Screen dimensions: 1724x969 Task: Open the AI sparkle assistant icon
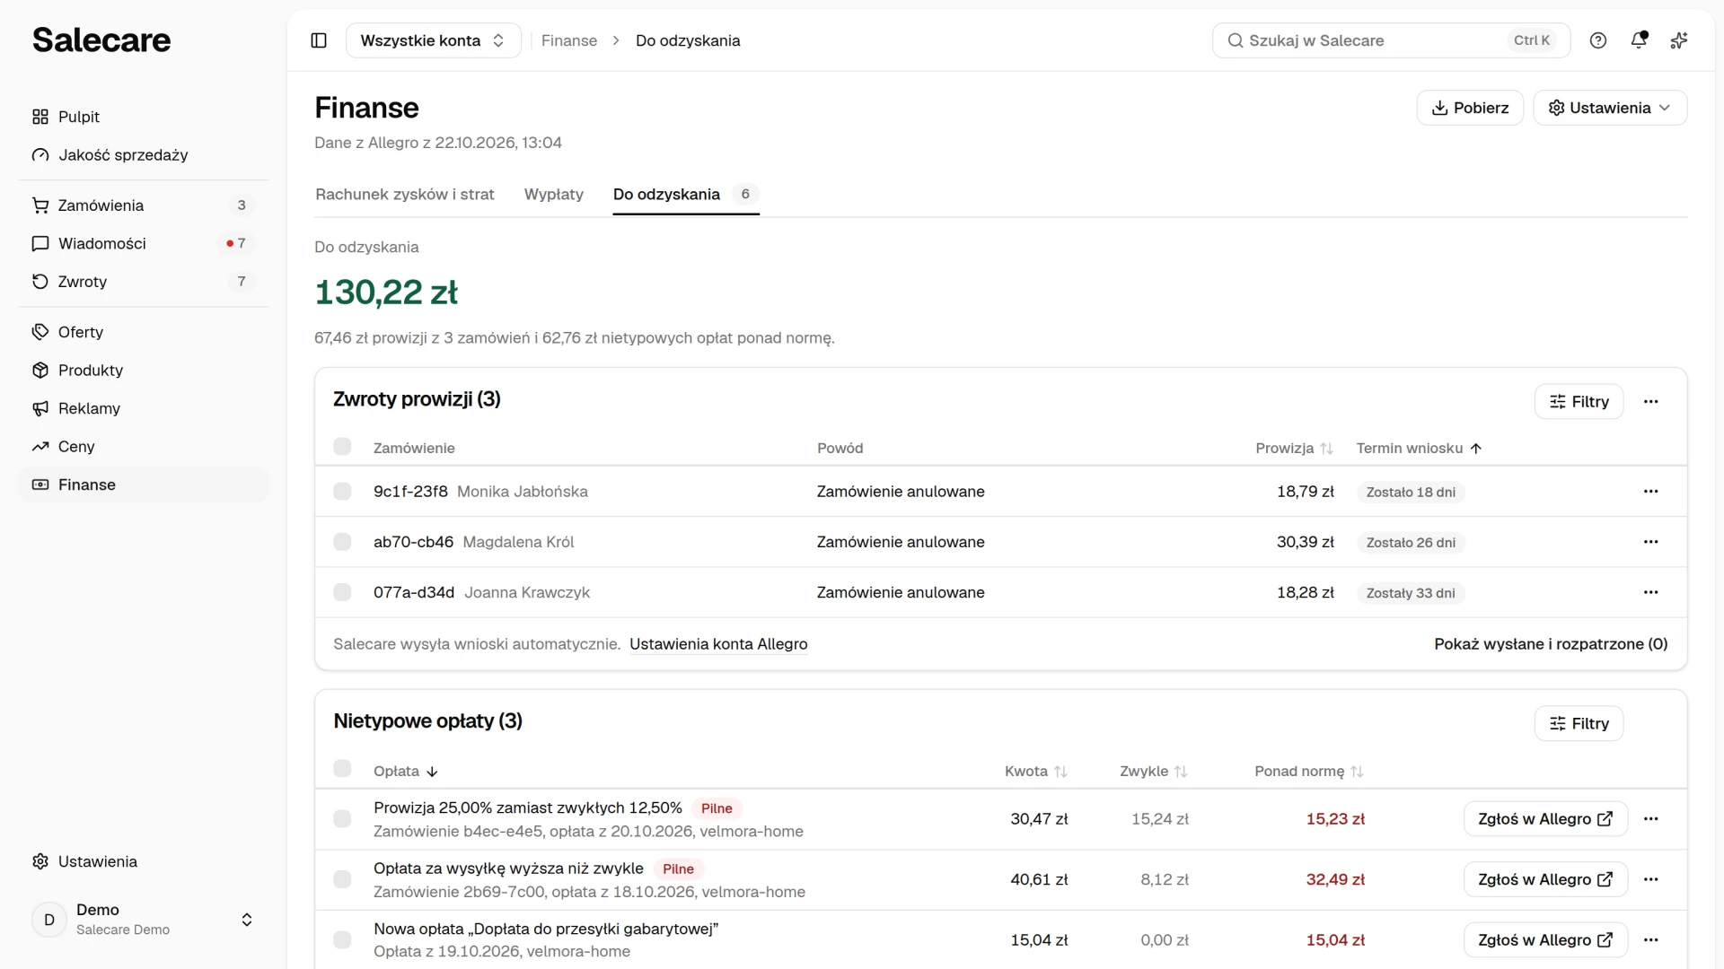click(1679, 40)
